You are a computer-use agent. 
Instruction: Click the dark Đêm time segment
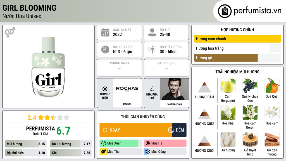[179, 130]
